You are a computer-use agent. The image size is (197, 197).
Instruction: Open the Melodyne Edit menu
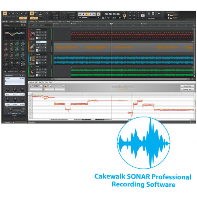pyautogui.click(x=36, y=82)
